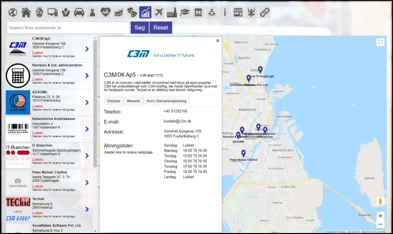Expand the Peter Molnar Cityfind entry arrow

tap(87, 183)
